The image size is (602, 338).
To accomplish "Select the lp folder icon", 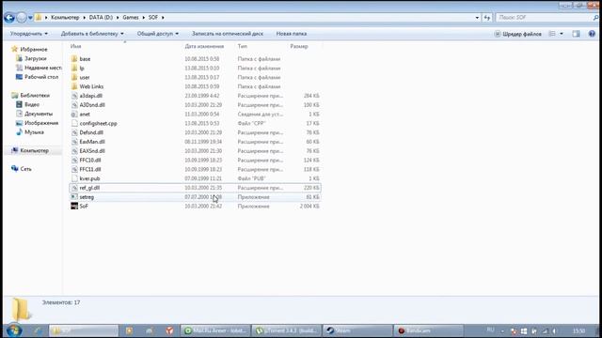I will coord(74,69).
